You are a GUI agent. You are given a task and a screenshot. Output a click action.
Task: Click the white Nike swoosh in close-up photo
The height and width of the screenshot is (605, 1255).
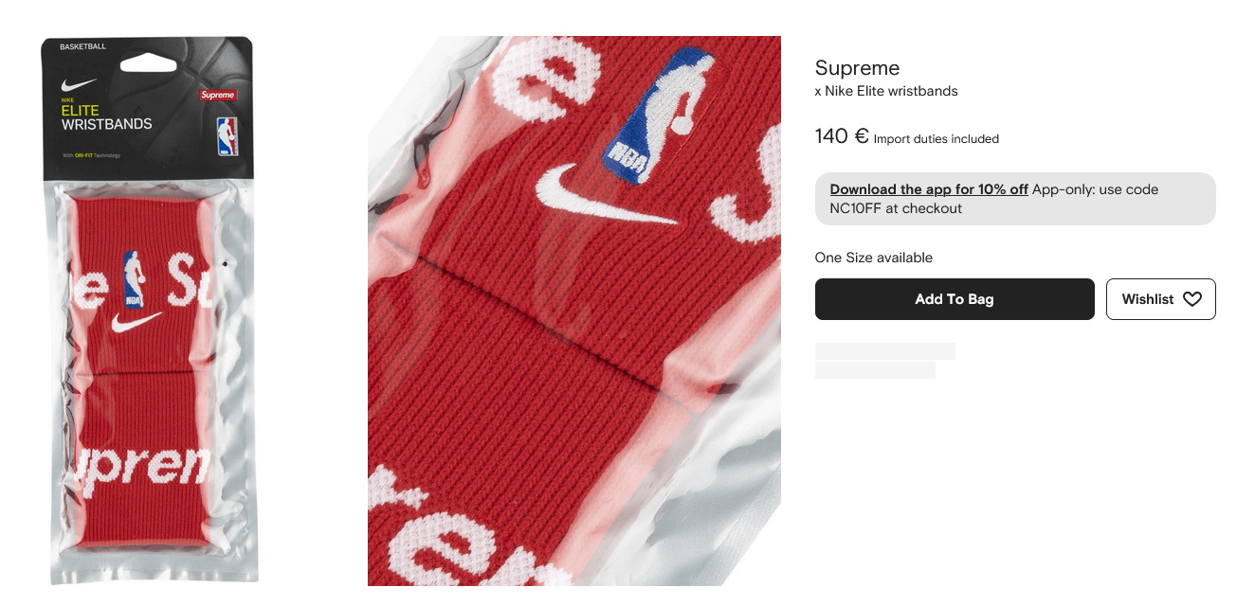click(607, 195)
